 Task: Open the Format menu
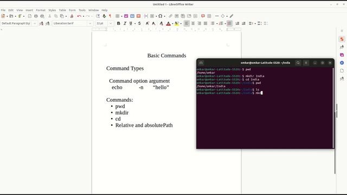point(41,10)
